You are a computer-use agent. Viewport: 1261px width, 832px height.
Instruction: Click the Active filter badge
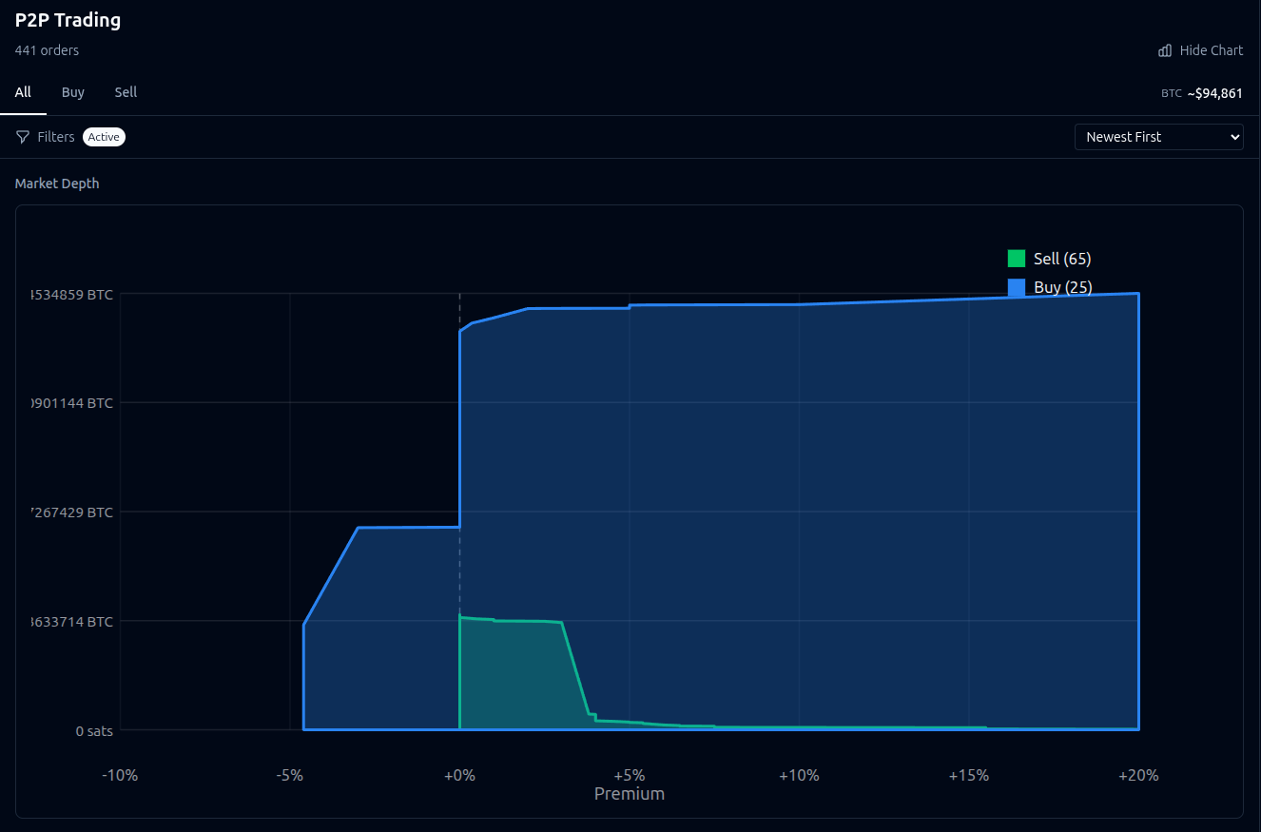[104, 137]
